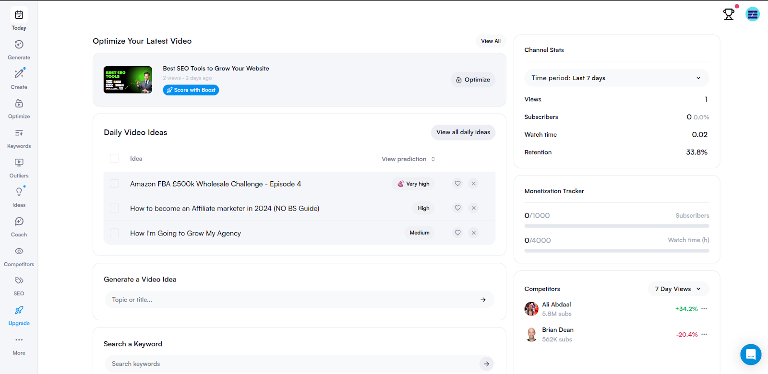Click View All for latest videos
The height and width of the screenshot is (374, 768).
[491, 41]
